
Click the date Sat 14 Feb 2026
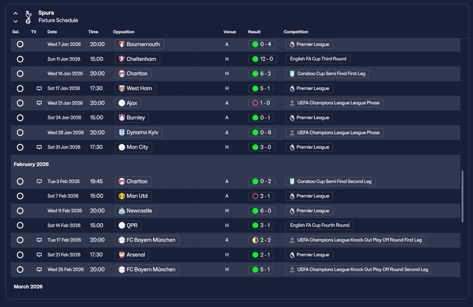coord(64,225)
